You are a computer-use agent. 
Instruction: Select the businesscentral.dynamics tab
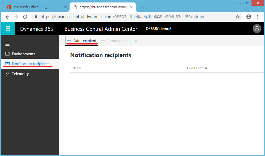(103, 7)
